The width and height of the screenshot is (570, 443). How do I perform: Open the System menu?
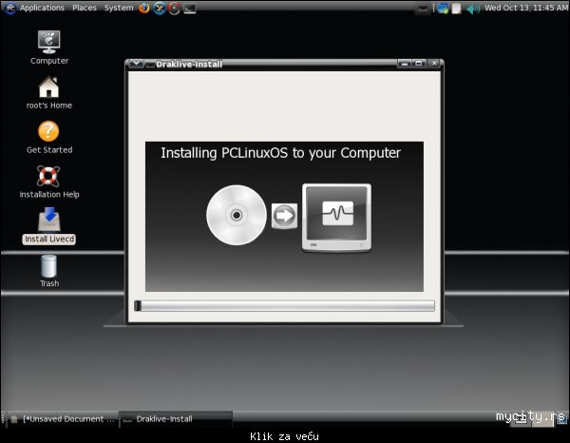tap(119, 8)
